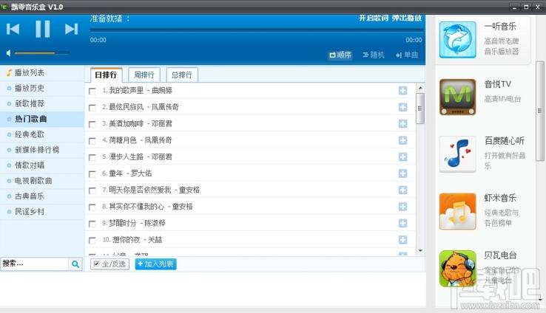Click the song title 梦醒时分 - 陈淑桦

137,223
